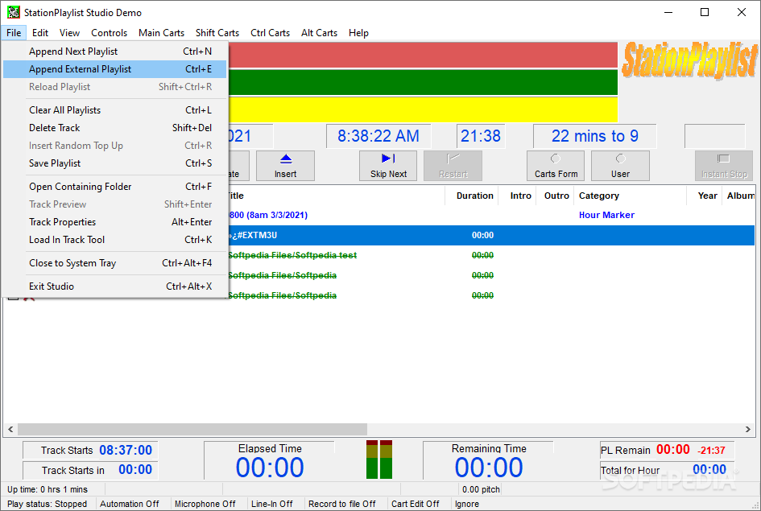Click the yellow status bar
This screenshot has height=511, width=761.
coord(423,109)
